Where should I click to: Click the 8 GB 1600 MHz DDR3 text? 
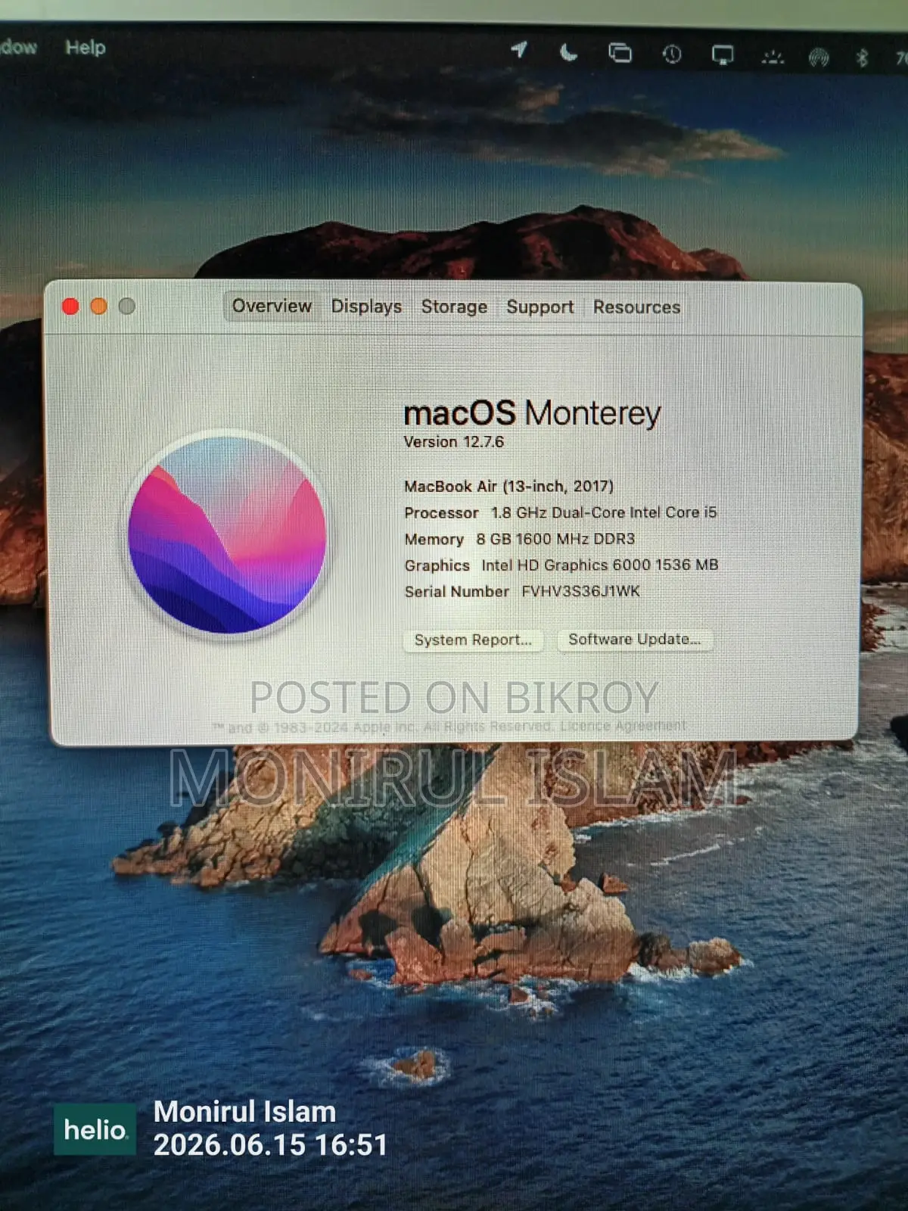point(555,539)
